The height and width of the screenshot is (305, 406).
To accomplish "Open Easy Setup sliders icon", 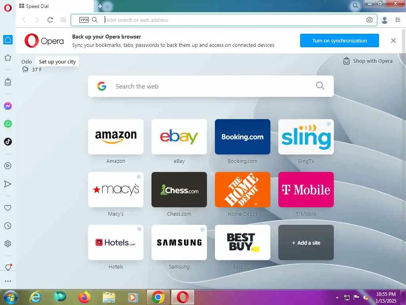I will [x=398, y=20].
